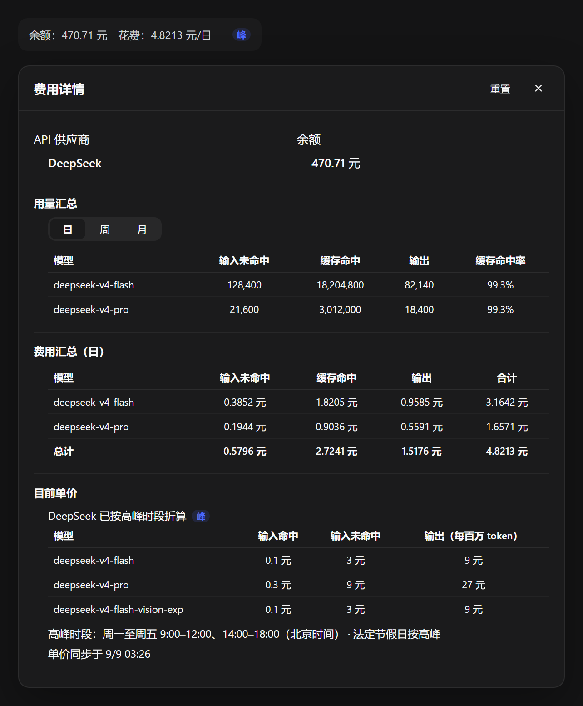Click the 82,140 output value
Image resolution: width=583 pixels, height=706 pixels.
[x=419, y=285]
